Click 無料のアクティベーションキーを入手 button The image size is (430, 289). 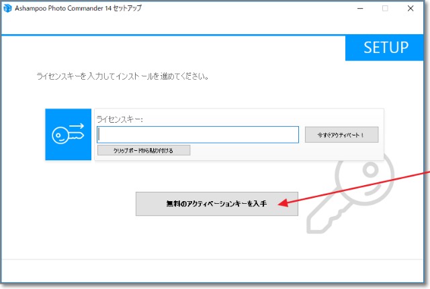pyautogui.click(x=216, y=203)
